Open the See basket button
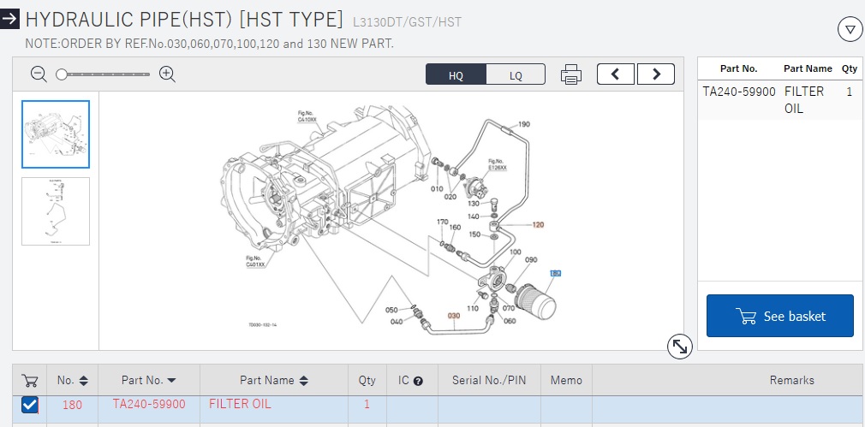 point(779,317)
